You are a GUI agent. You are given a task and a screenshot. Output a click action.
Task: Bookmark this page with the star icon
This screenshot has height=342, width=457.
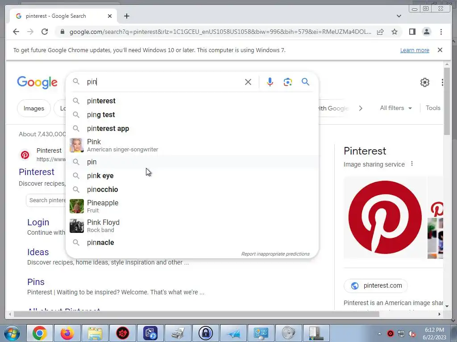tap(395, 32)
